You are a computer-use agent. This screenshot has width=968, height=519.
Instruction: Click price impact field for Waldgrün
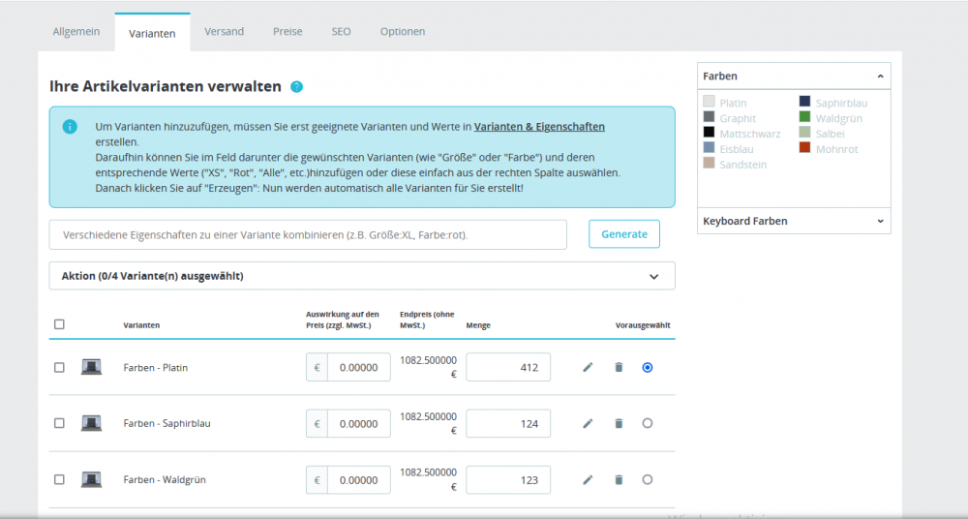359,479
